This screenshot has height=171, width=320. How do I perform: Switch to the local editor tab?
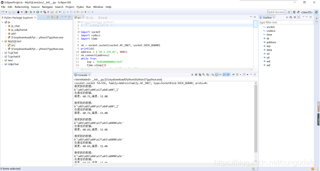pos(103,18)
